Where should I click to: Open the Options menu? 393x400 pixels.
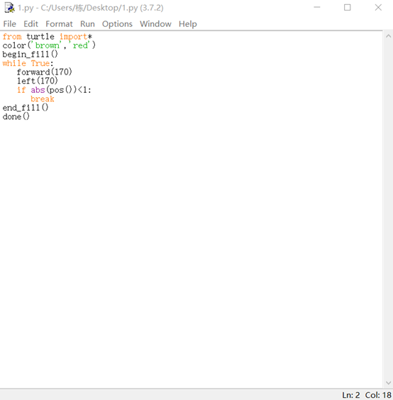117,24
